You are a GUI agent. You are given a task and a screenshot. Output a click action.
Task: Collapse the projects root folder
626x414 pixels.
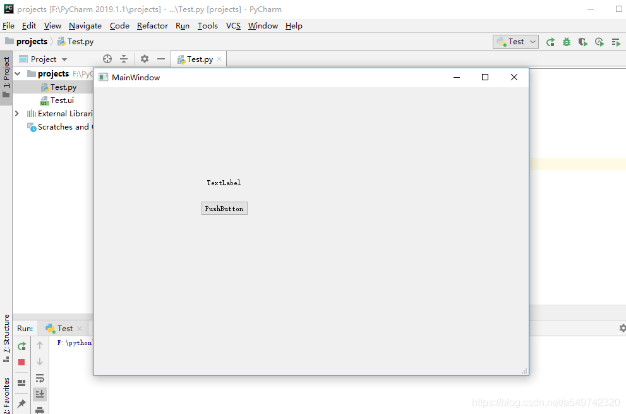(18, 73)
